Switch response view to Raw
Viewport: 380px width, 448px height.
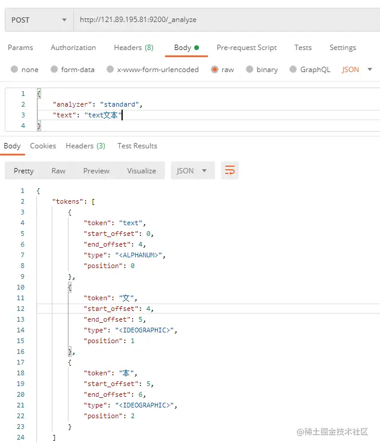[58, 170]
